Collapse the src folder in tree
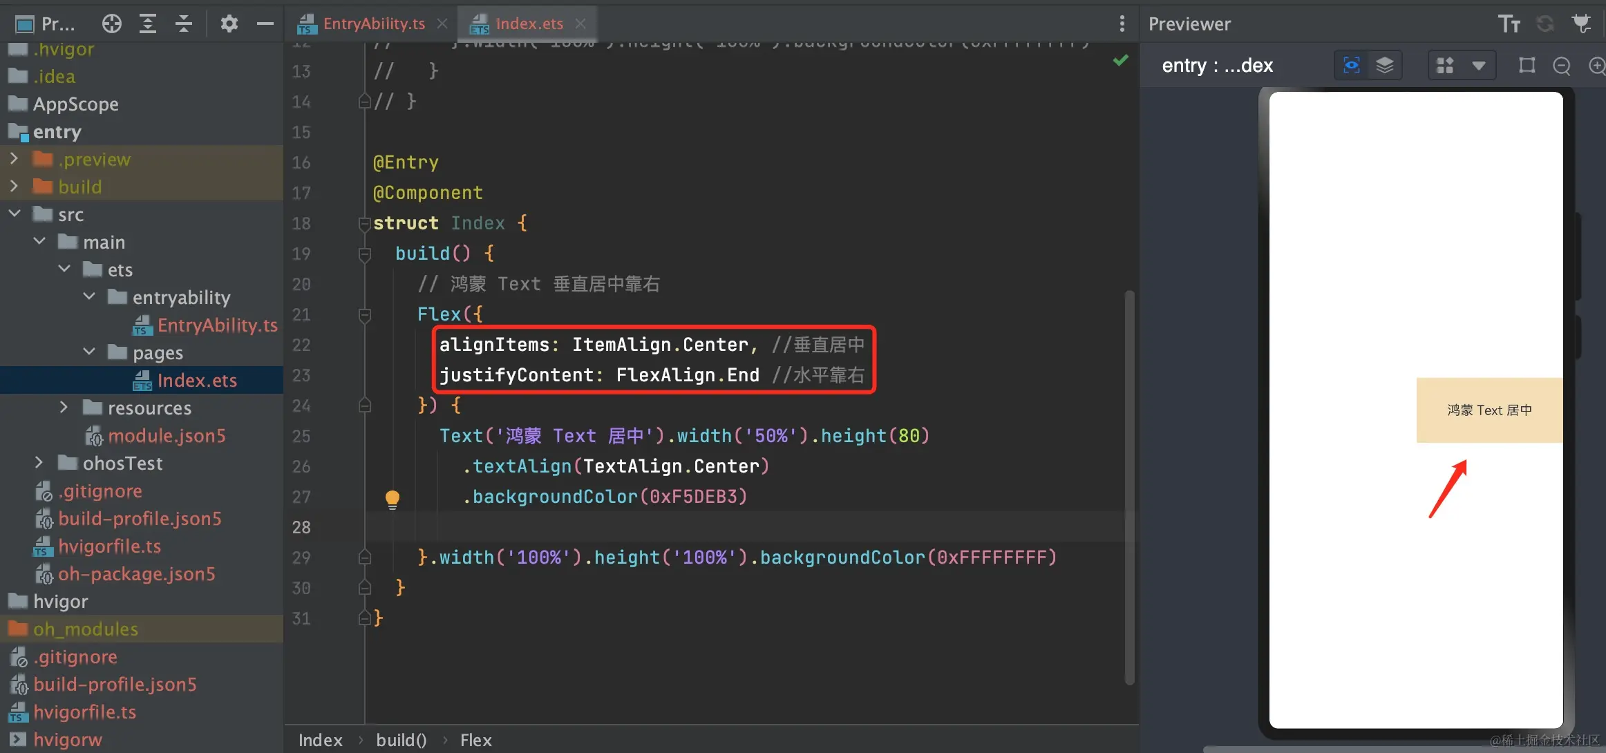 14,214
